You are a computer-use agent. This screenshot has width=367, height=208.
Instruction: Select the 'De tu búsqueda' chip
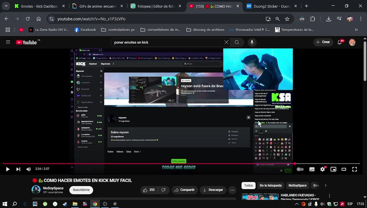pos(271,185)
